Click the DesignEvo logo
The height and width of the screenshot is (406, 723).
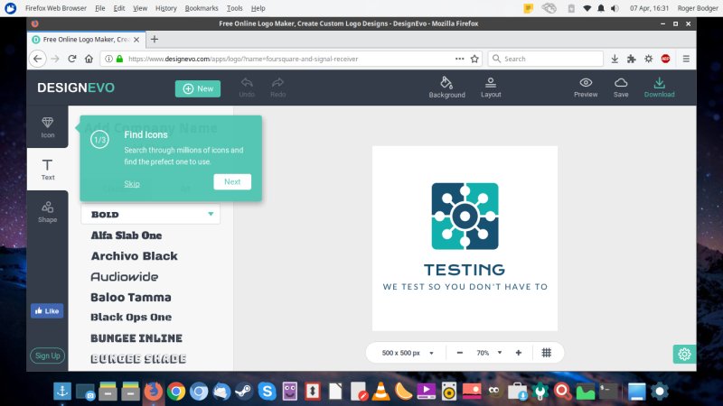pos(76,88)
